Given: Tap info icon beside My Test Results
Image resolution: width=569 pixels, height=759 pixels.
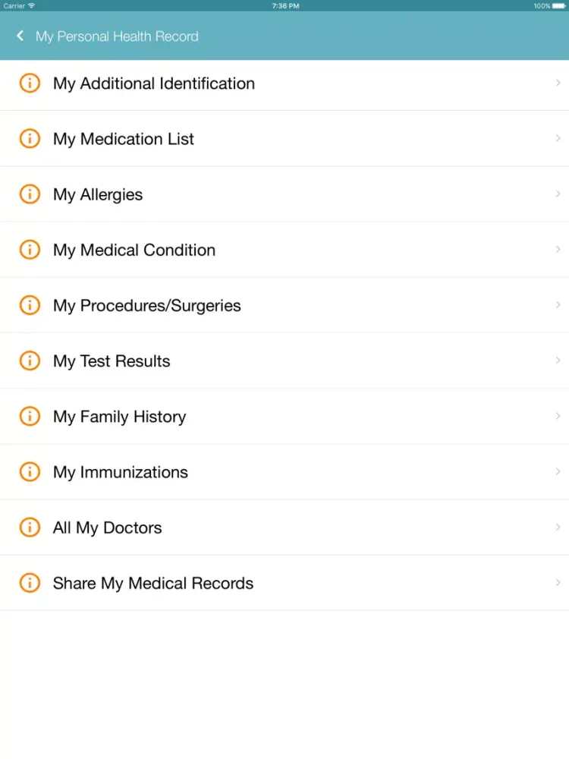Looking at the screenshot, I should click(30, 361).
